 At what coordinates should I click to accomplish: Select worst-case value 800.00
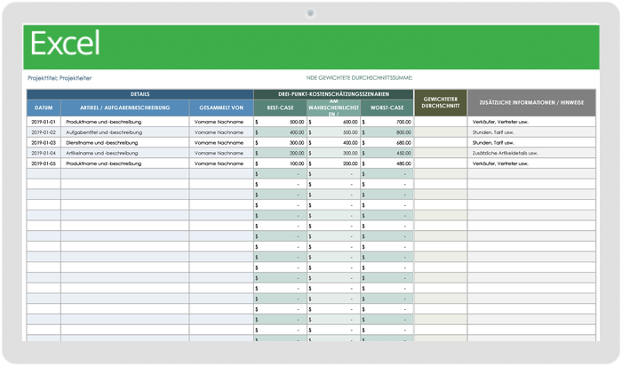click(387, 132)
